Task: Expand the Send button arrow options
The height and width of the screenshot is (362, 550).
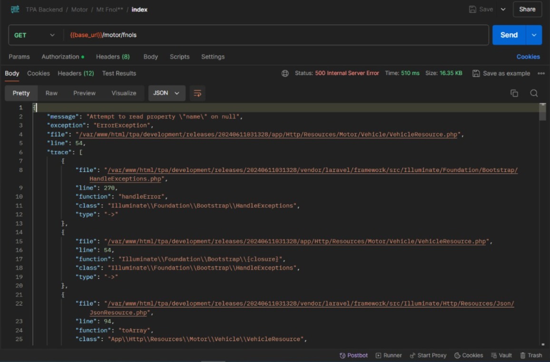Action: point(534,35)
